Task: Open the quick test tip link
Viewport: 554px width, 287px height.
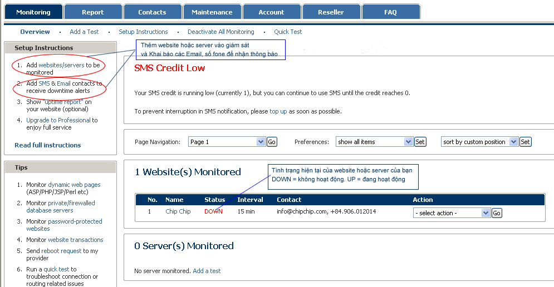Action: tap(57, 269)
